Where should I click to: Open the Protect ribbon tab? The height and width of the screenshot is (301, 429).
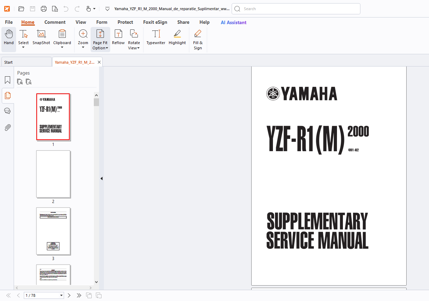pos(125,22)
